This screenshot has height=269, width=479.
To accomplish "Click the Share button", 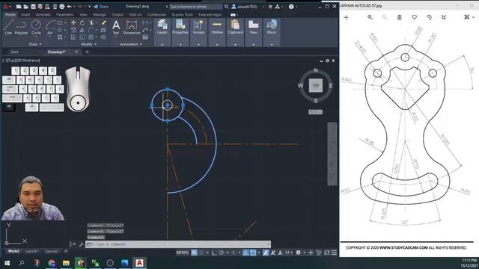I will (x=101, y=7).
